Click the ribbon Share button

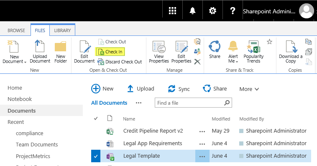pos(215,50)
